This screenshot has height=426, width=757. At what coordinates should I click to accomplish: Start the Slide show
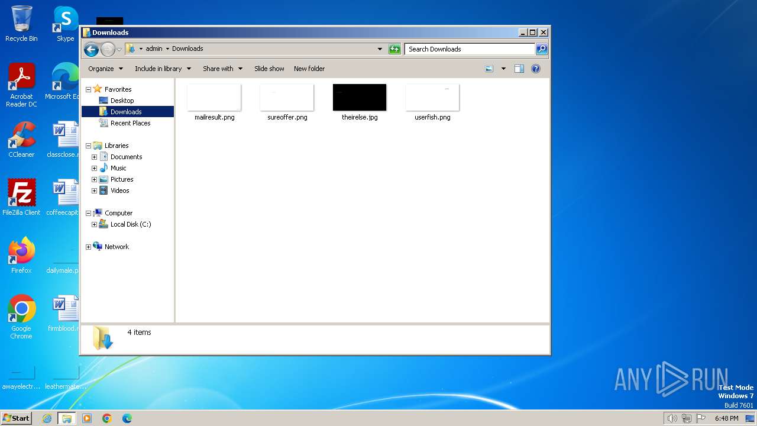tap(269, 69)
